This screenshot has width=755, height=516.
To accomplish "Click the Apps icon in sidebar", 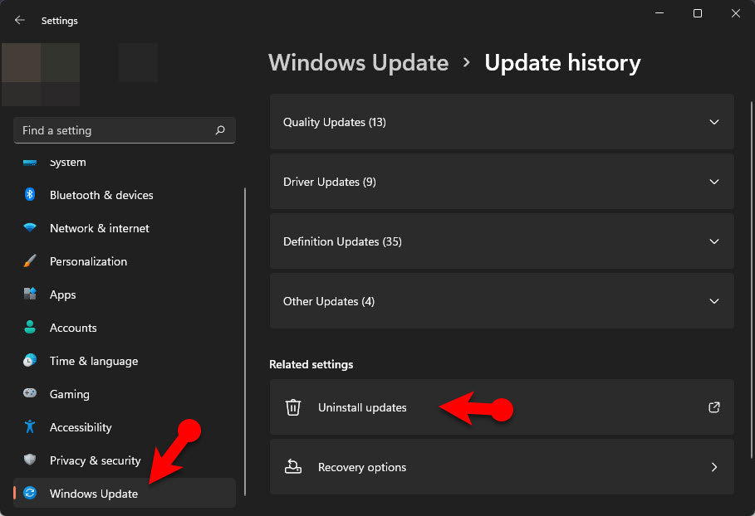I will pyautogui.click(x=30, y=294).
